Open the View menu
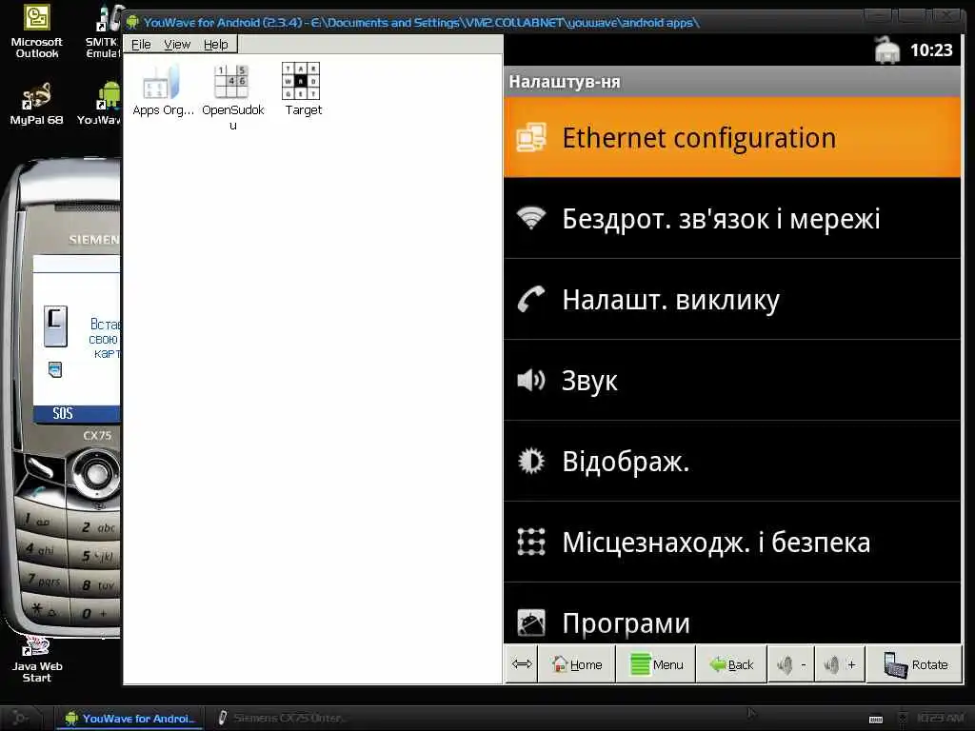The height and width of the screenshot is (731, 975). [x=176, y=44]
